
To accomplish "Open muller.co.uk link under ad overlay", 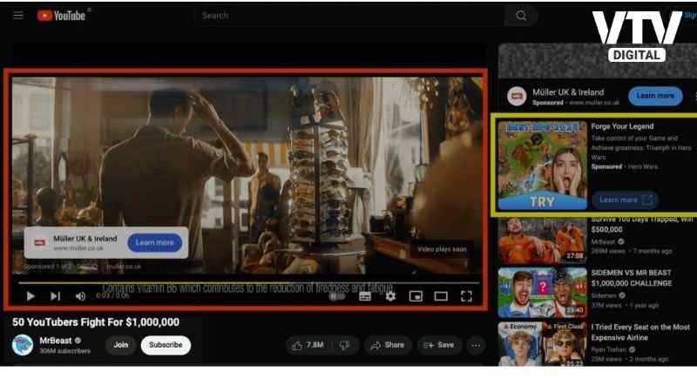I will point(124,267).
